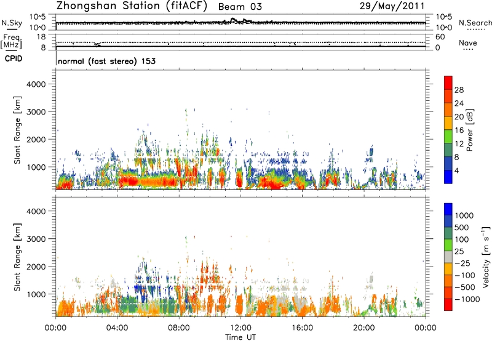Click the '60' Nave axis value
This screenshot has height=341, width=492.
point(440,37)
